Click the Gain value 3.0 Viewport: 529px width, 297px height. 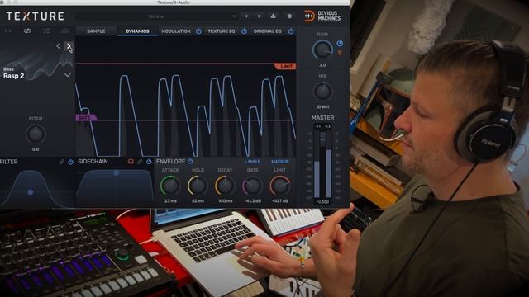(322, 65)
